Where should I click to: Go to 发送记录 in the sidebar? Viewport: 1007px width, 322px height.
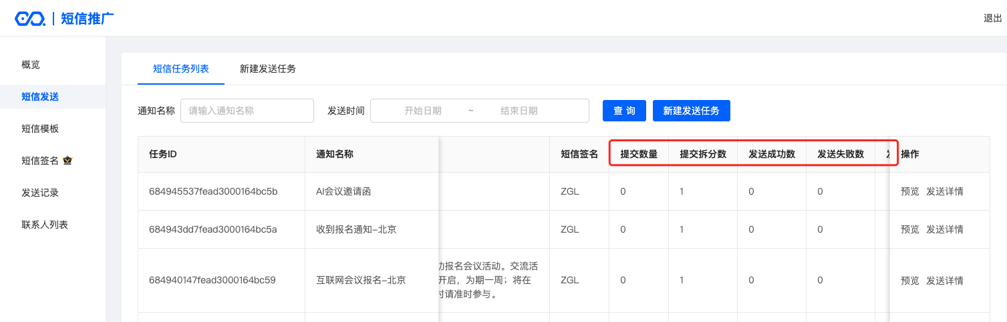(40, 193)
